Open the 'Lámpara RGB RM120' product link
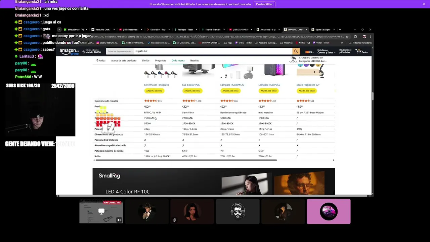 click(x=232, y=85)
